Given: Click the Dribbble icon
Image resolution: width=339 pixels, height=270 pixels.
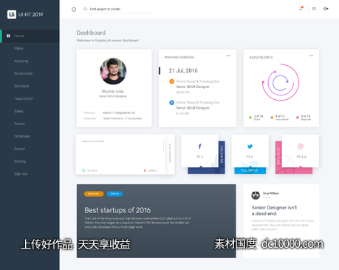Looking at the screenshot, I should (x=301, y=146).
